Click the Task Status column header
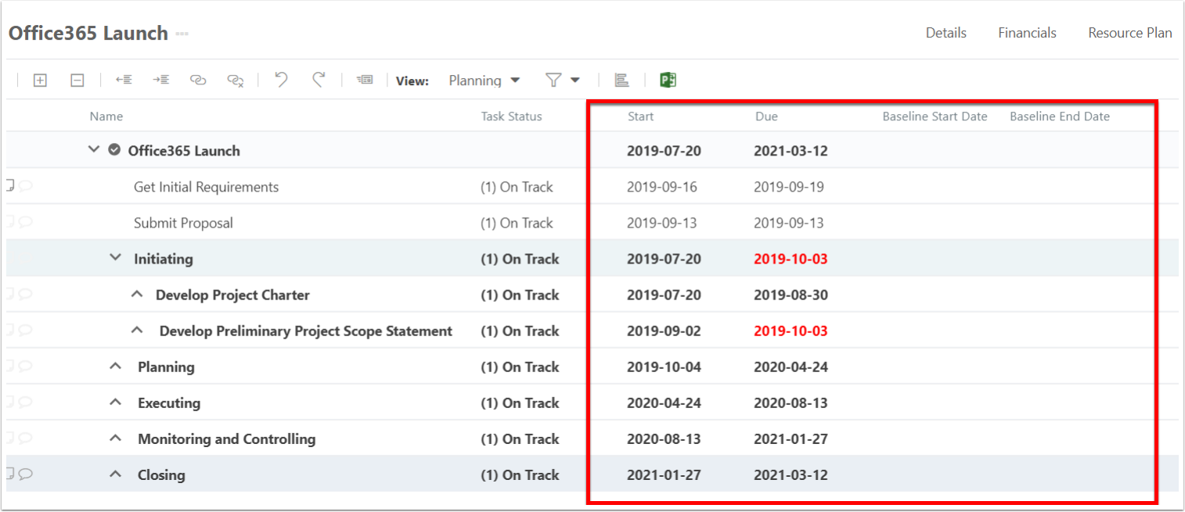Screen dimensions: 1185x512 pyautogui.click(x=511, y=116)
